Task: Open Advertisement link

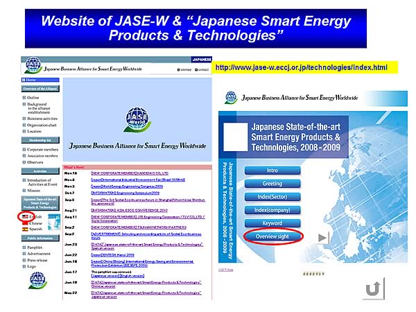Action: coord(39,254)
